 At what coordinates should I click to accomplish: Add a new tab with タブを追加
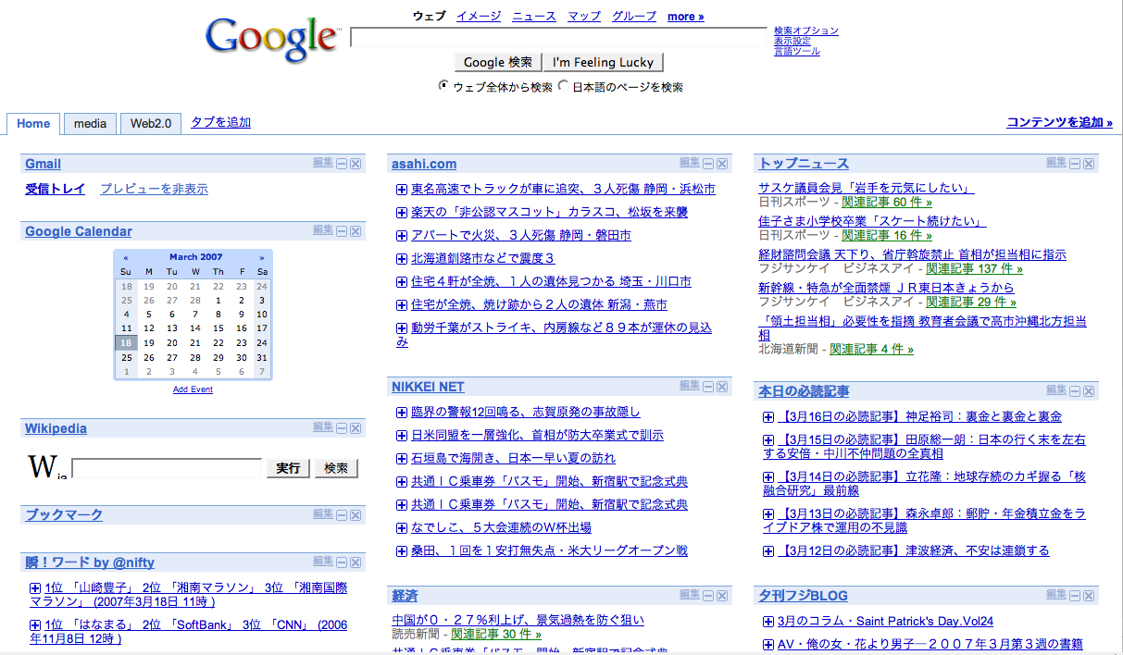[x=220, y=122]
